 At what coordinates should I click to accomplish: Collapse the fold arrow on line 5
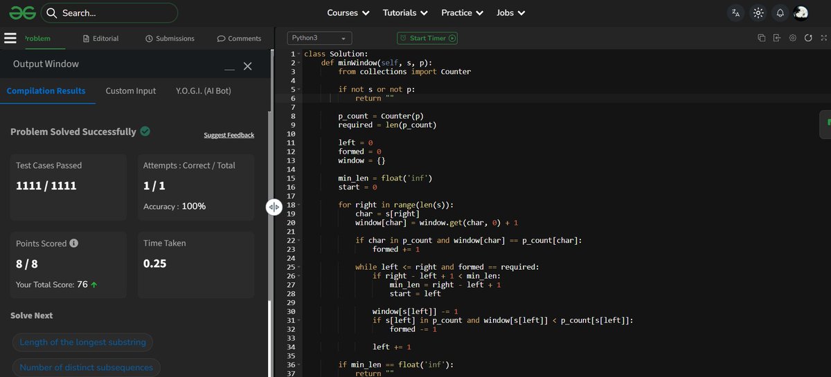click(x=299, y=89)
